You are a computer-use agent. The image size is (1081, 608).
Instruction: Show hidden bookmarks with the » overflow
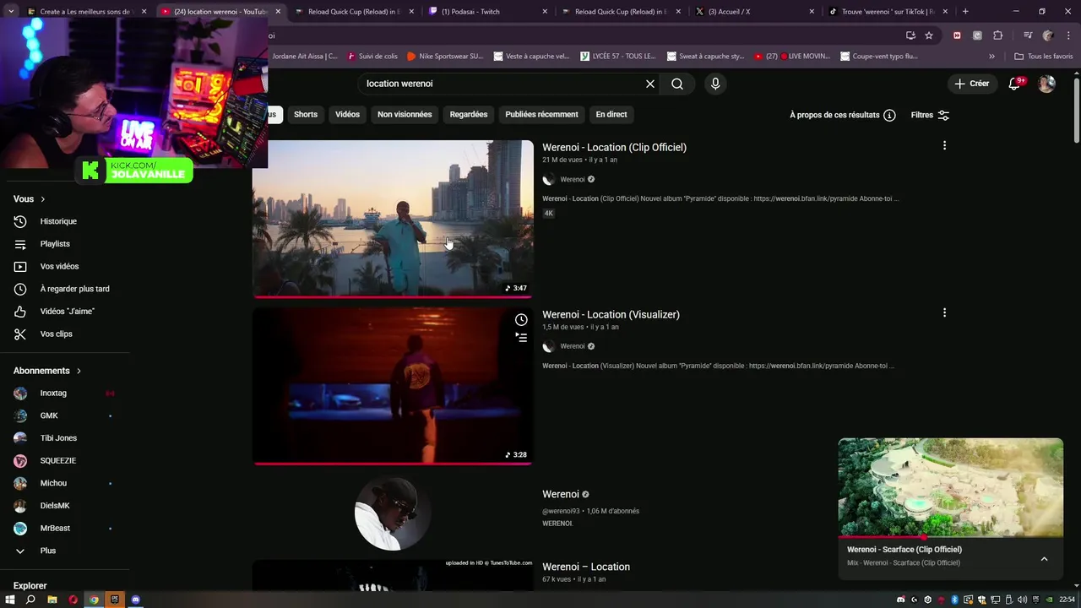pos(991,57)
